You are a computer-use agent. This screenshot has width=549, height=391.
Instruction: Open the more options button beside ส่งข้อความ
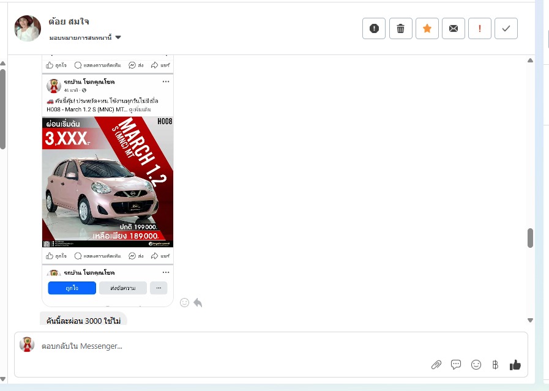[159, 288]
